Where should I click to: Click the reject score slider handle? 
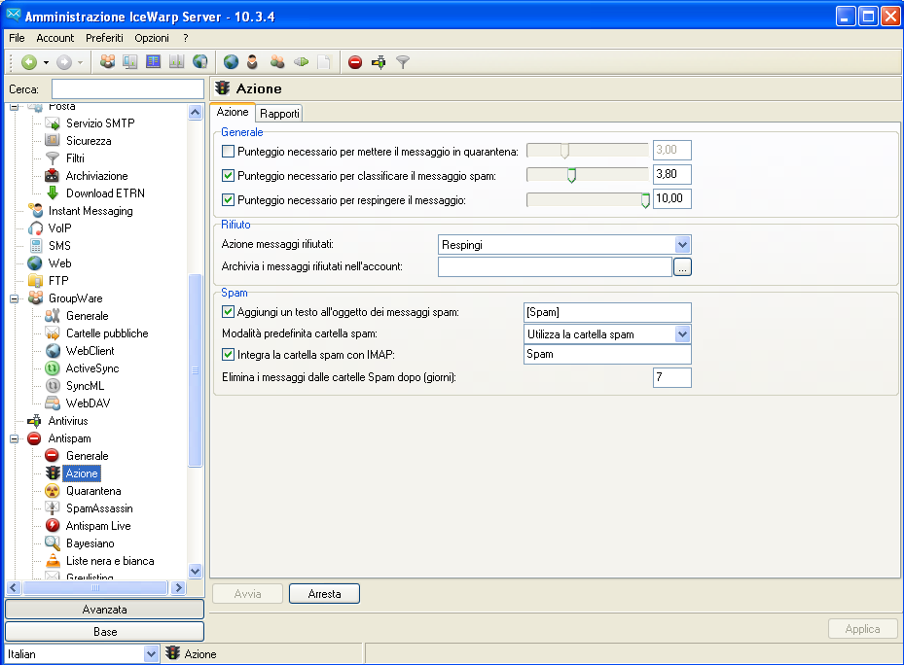646,199
